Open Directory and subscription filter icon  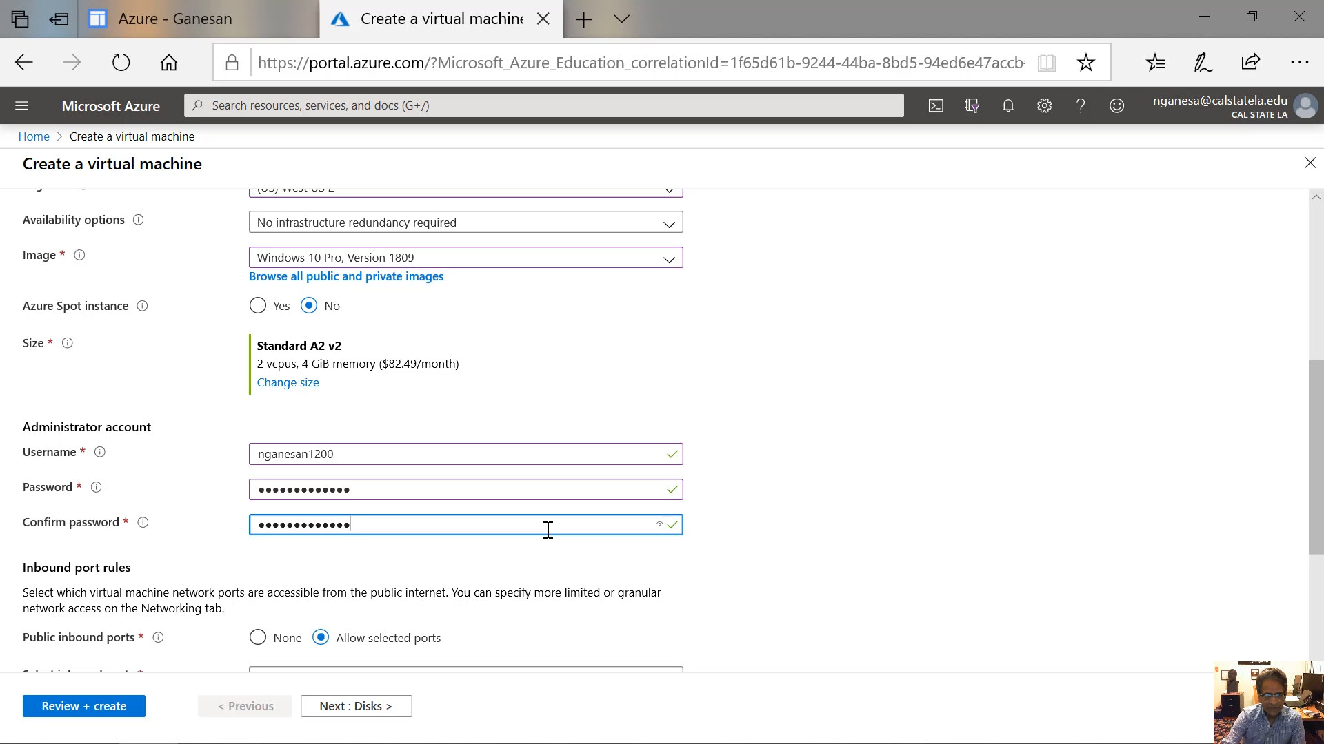pos(972,105)
